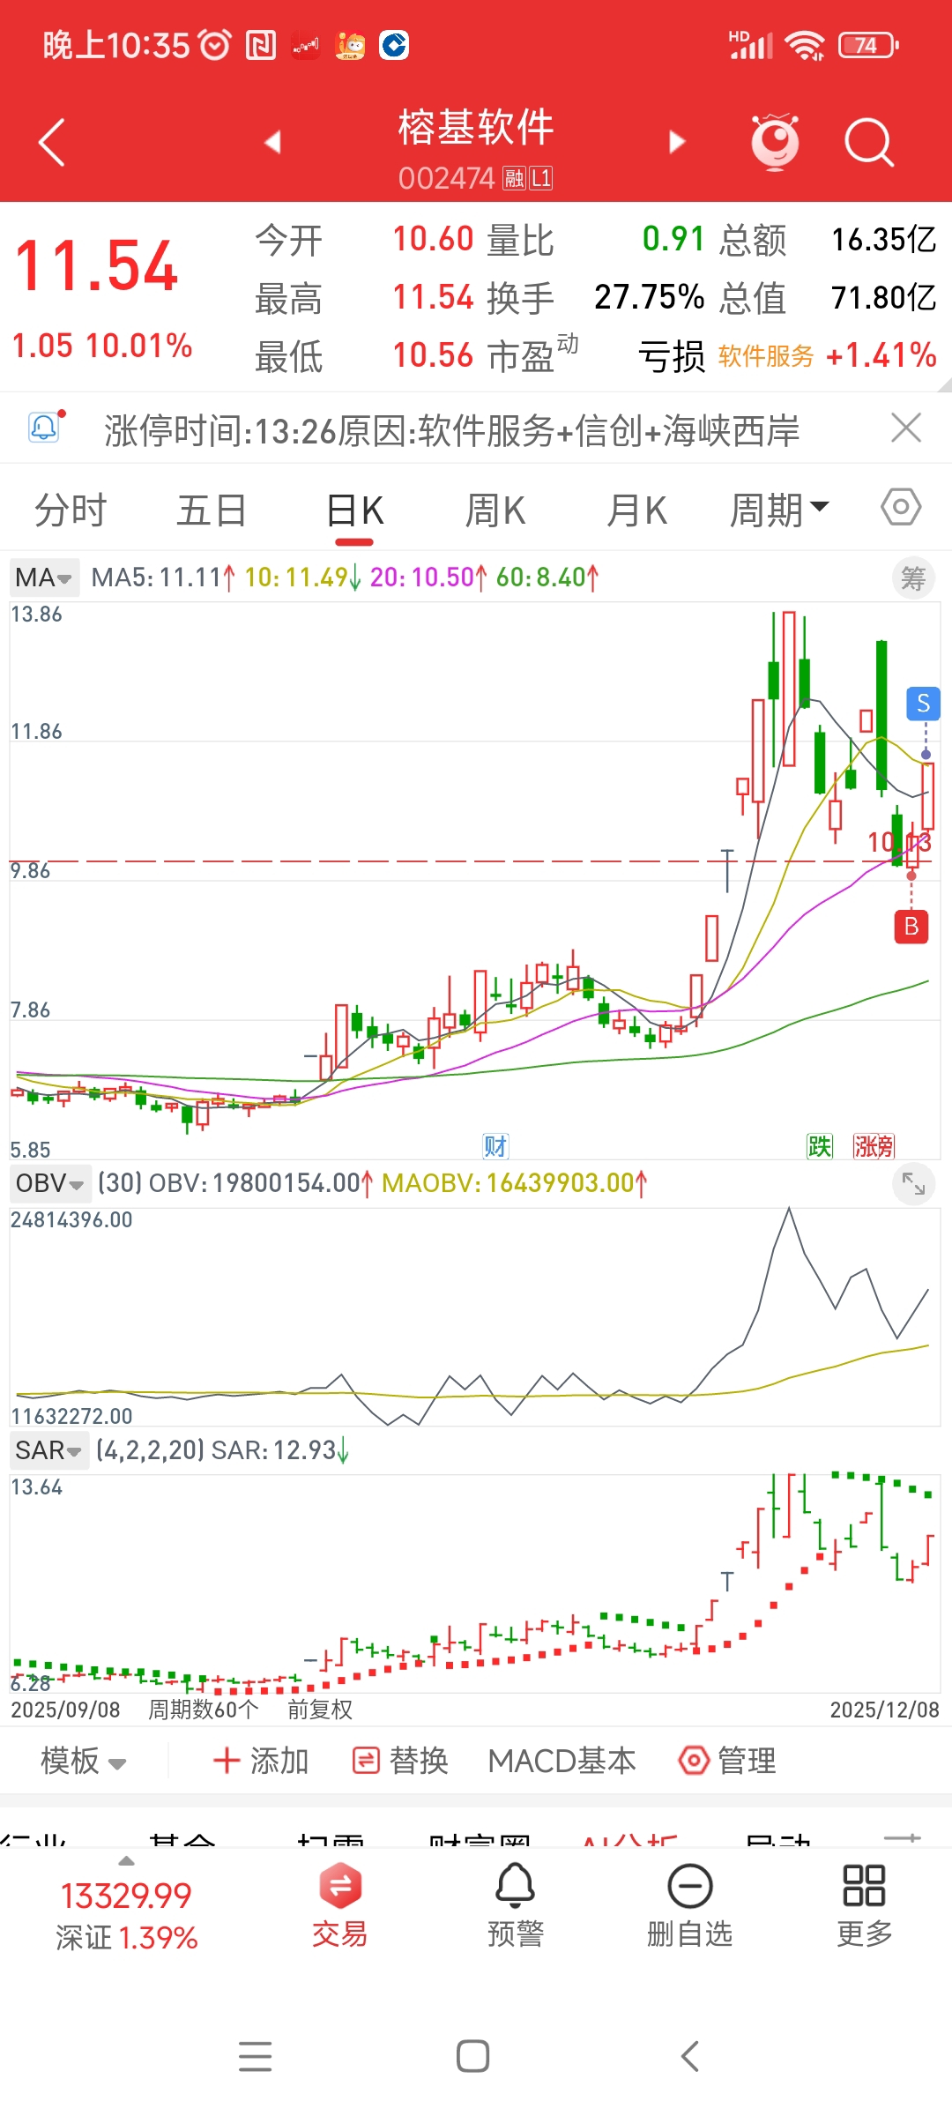Open the 软件服务 sector link
Viewport: 952px width, 2116px height.
[x=766, y=356]
